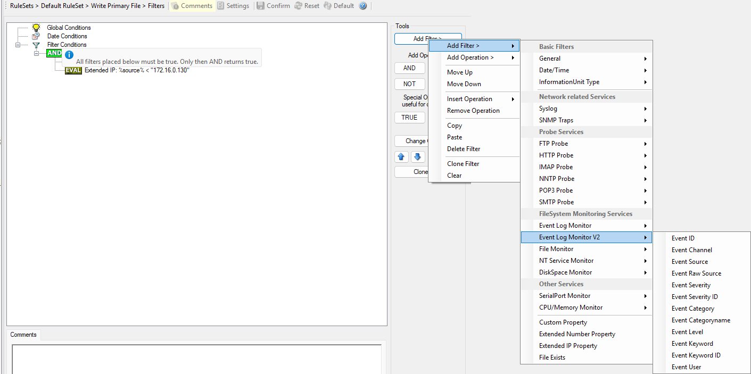Expand the General filters submenu
The image size is (751, 374).
[587, 59]
